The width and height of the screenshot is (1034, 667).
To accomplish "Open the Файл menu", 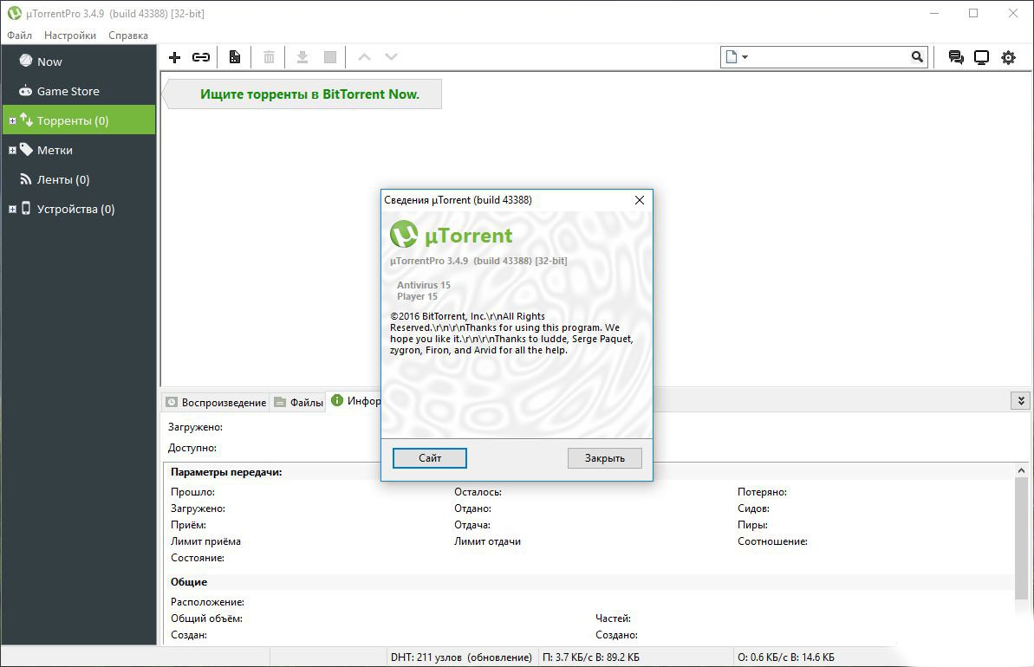I will pyautogui.click(x=19, y=36).
